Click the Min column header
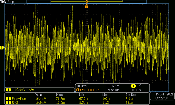 [82, 95]
